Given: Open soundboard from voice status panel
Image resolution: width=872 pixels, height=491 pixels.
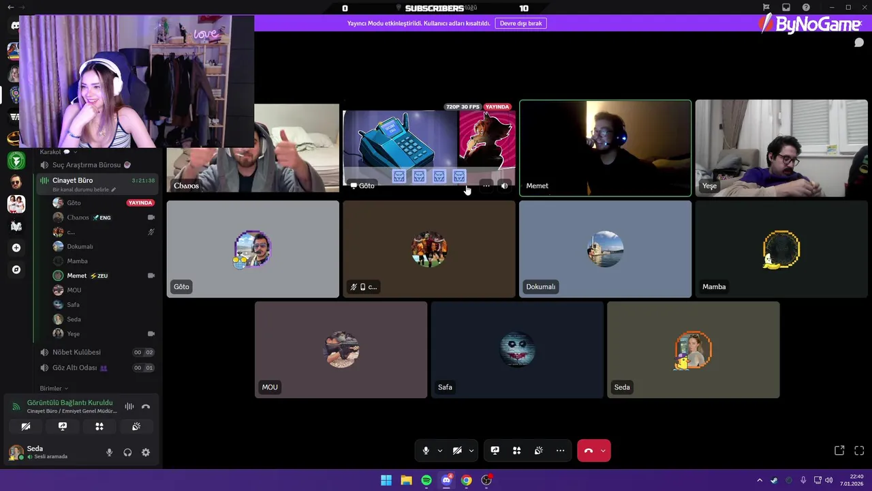Looking at the screenshot, I should [x=136, y=426].
